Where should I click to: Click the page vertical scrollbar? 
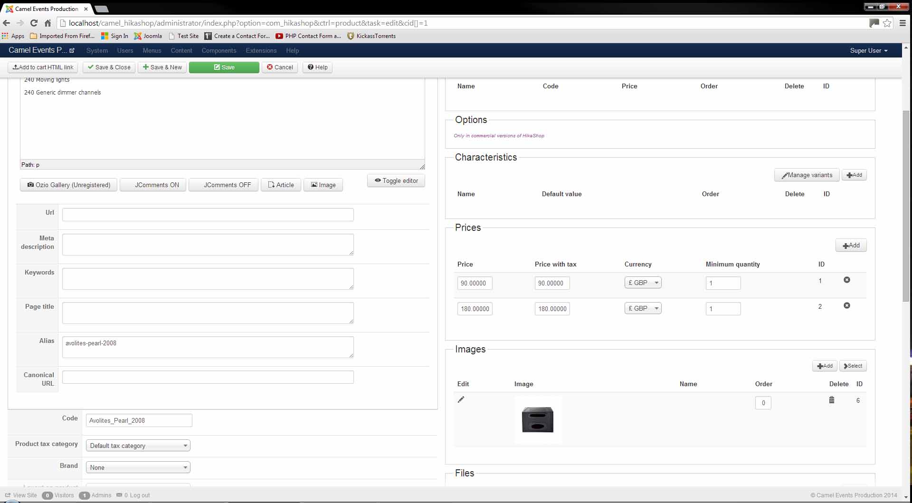coord(906,204)
